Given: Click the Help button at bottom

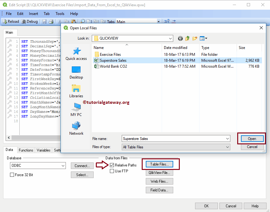Looking at the screenshot, I should tap(255, 206).
